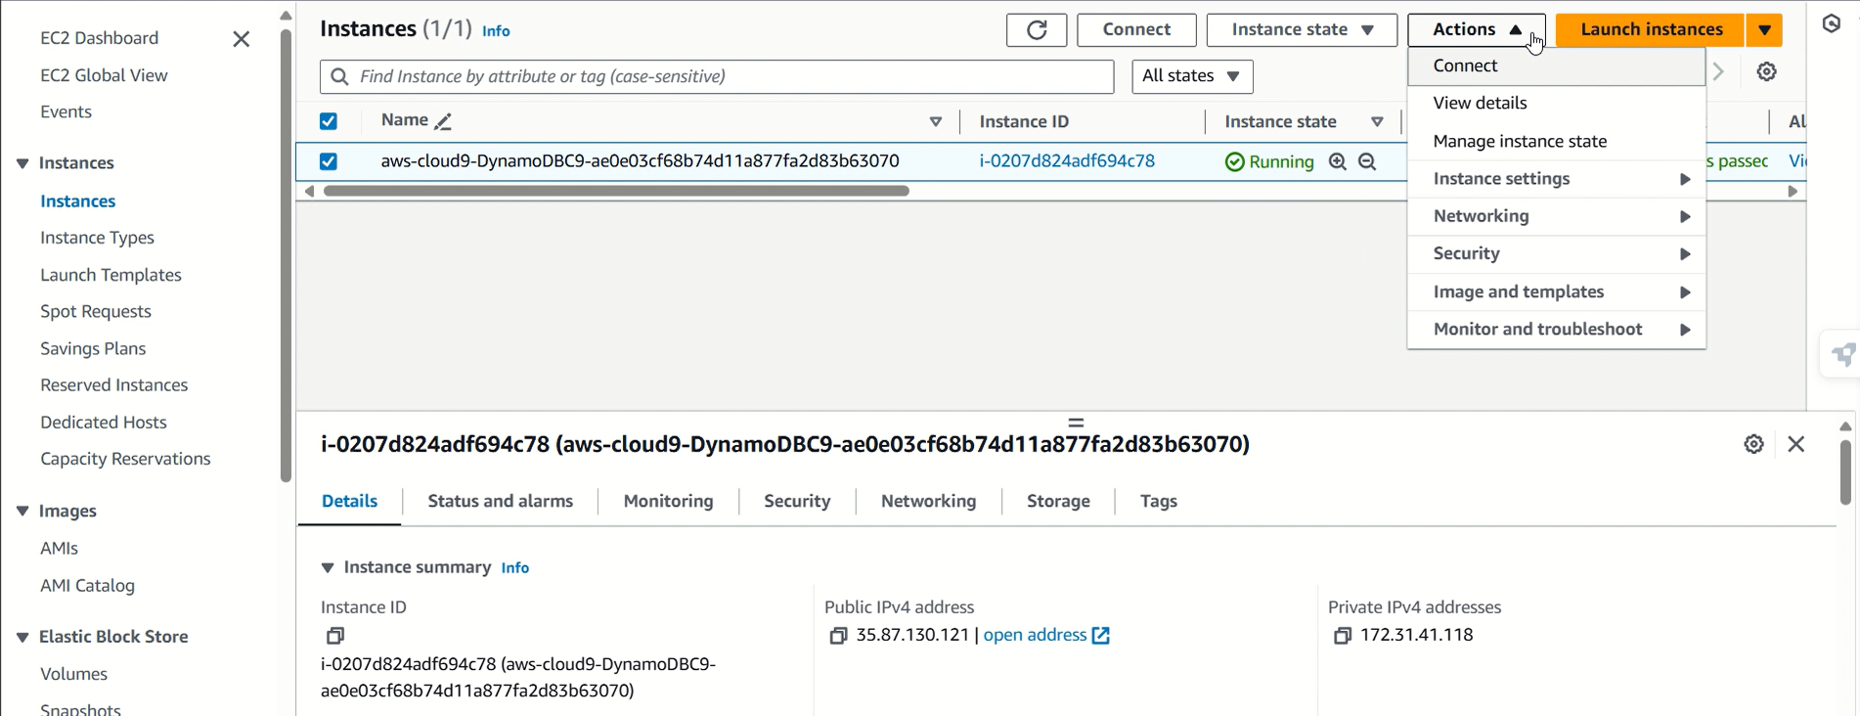Choose Manage instance state from Actions menu
The width and height of the screenshot is (1860, 716).
[1520, 142]
